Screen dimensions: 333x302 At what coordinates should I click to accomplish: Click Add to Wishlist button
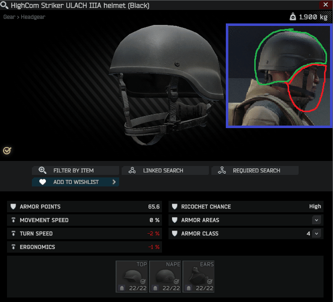(75, 182)
